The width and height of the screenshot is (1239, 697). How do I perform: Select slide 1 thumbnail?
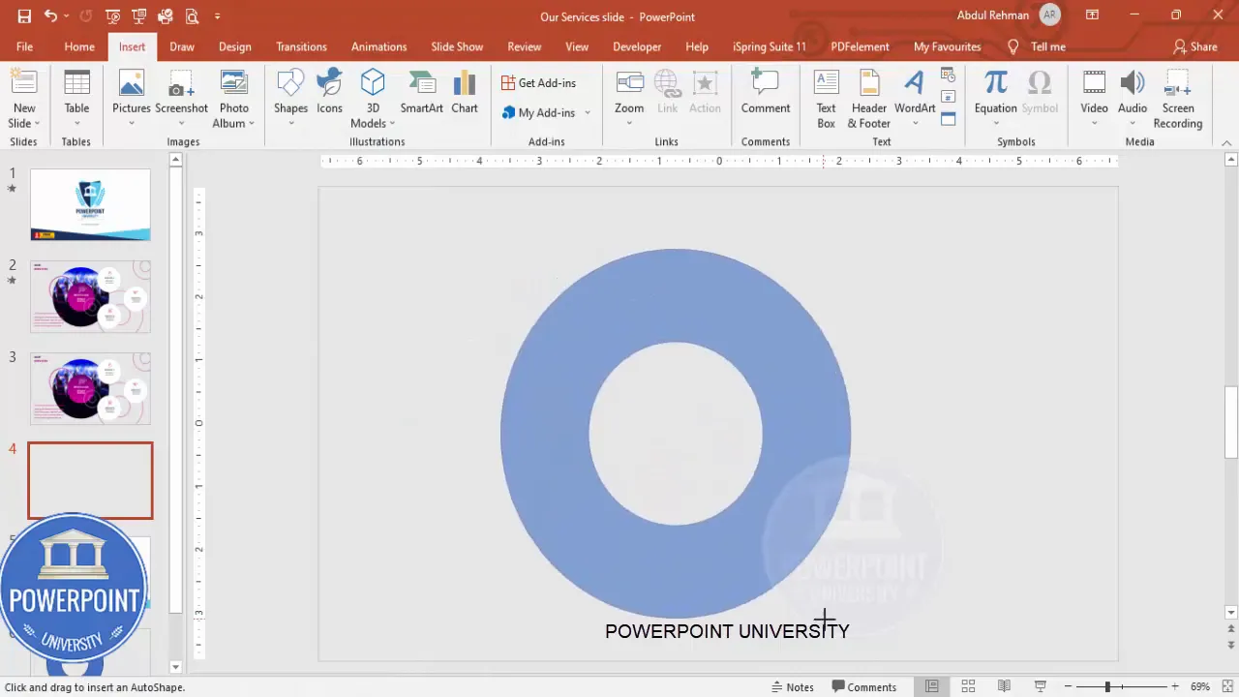click(x=90, y=204)
